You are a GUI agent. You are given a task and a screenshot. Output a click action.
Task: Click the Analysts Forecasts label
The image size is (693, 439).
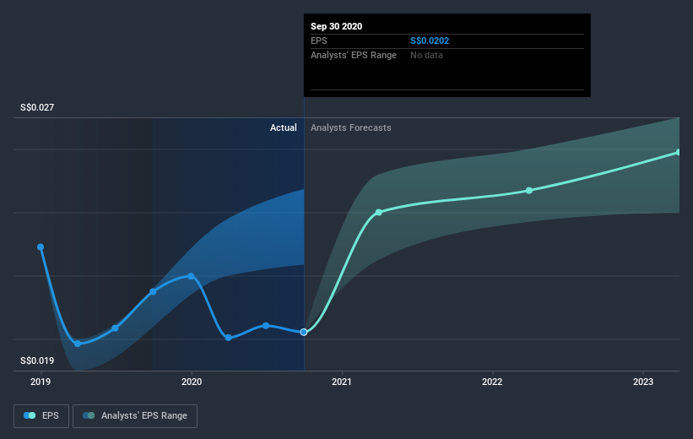(351, 127)
